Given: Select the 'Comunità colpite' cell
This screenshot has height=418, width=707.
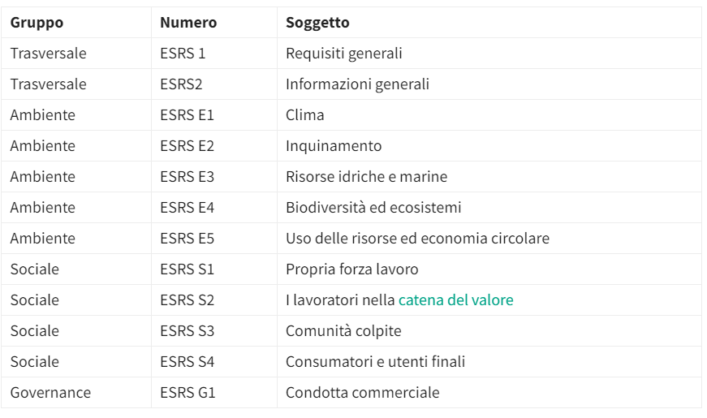Looking at the screenshot, I should coord(343,331).
